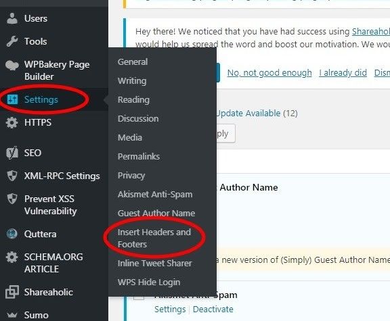Select Privacy in Settings submenu

pos(131,175)
